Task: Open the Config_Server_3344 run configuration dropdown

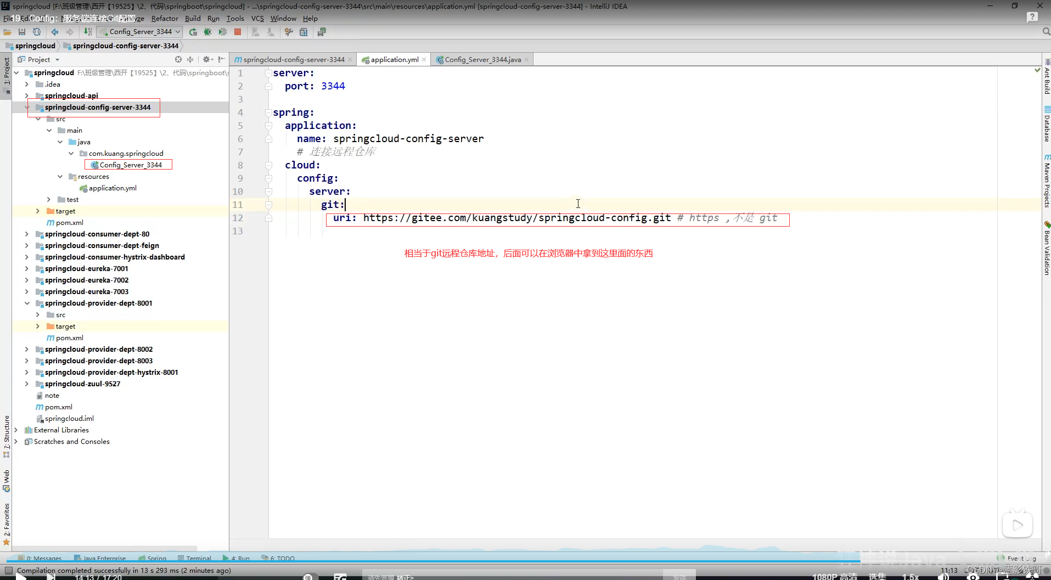Action: coord(139,32)
